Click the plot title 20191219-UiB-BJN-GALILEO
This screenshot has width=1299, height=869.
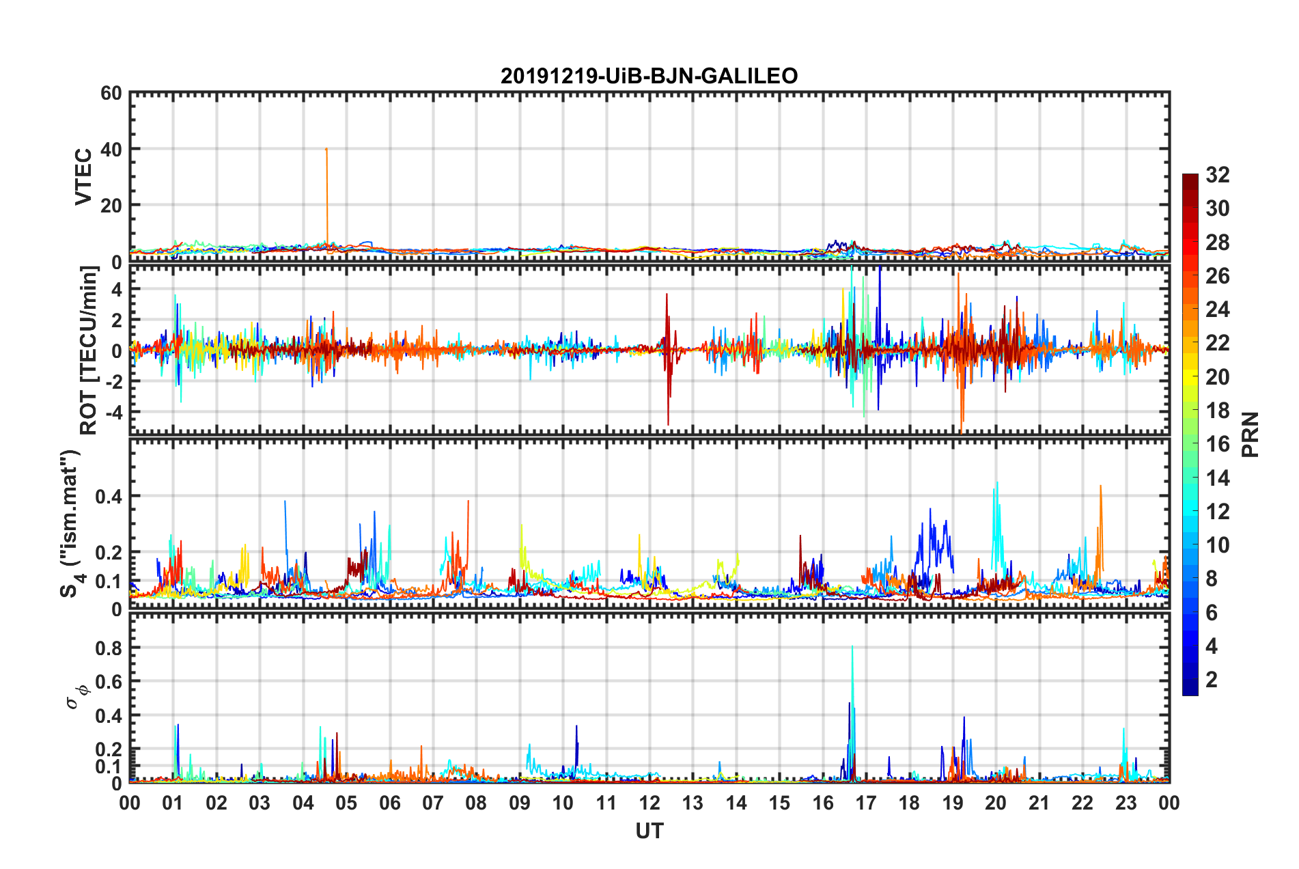coord(649,76)
